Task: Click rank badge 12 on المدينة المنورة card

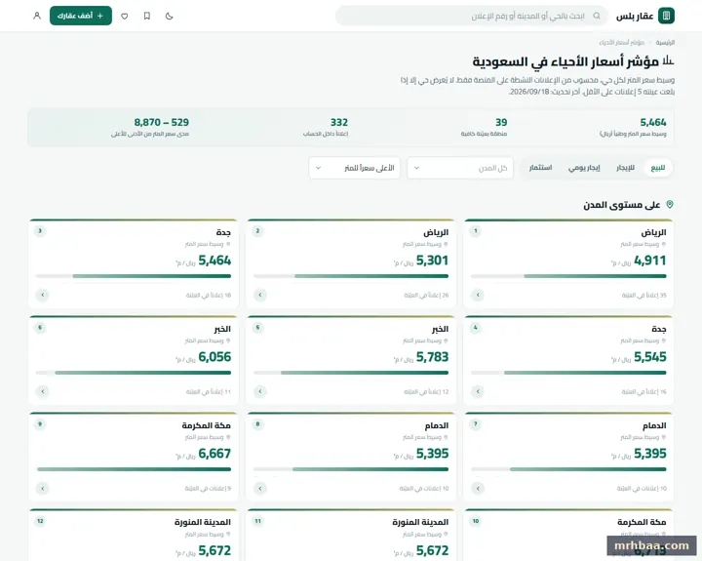Action: (x=40, y=521)
